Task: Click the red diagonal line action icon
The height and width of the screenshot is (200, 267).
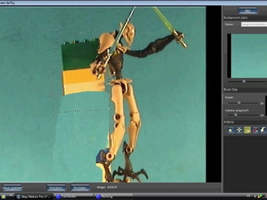Action: click(x=255, y=130)
